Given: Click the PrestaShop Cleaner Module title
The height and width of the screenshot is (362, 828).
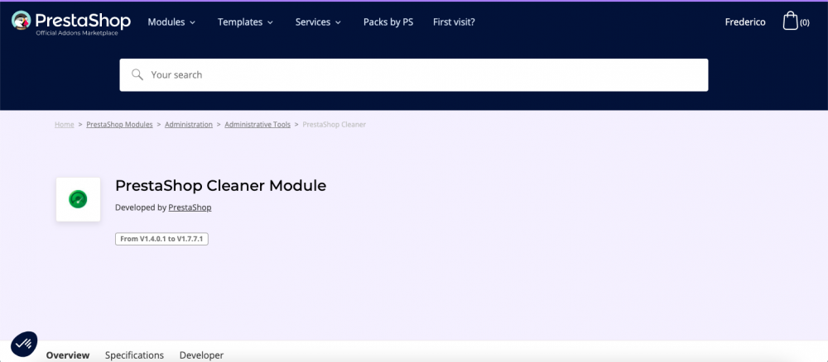Looking at the screenshot, I should point(221,186).
